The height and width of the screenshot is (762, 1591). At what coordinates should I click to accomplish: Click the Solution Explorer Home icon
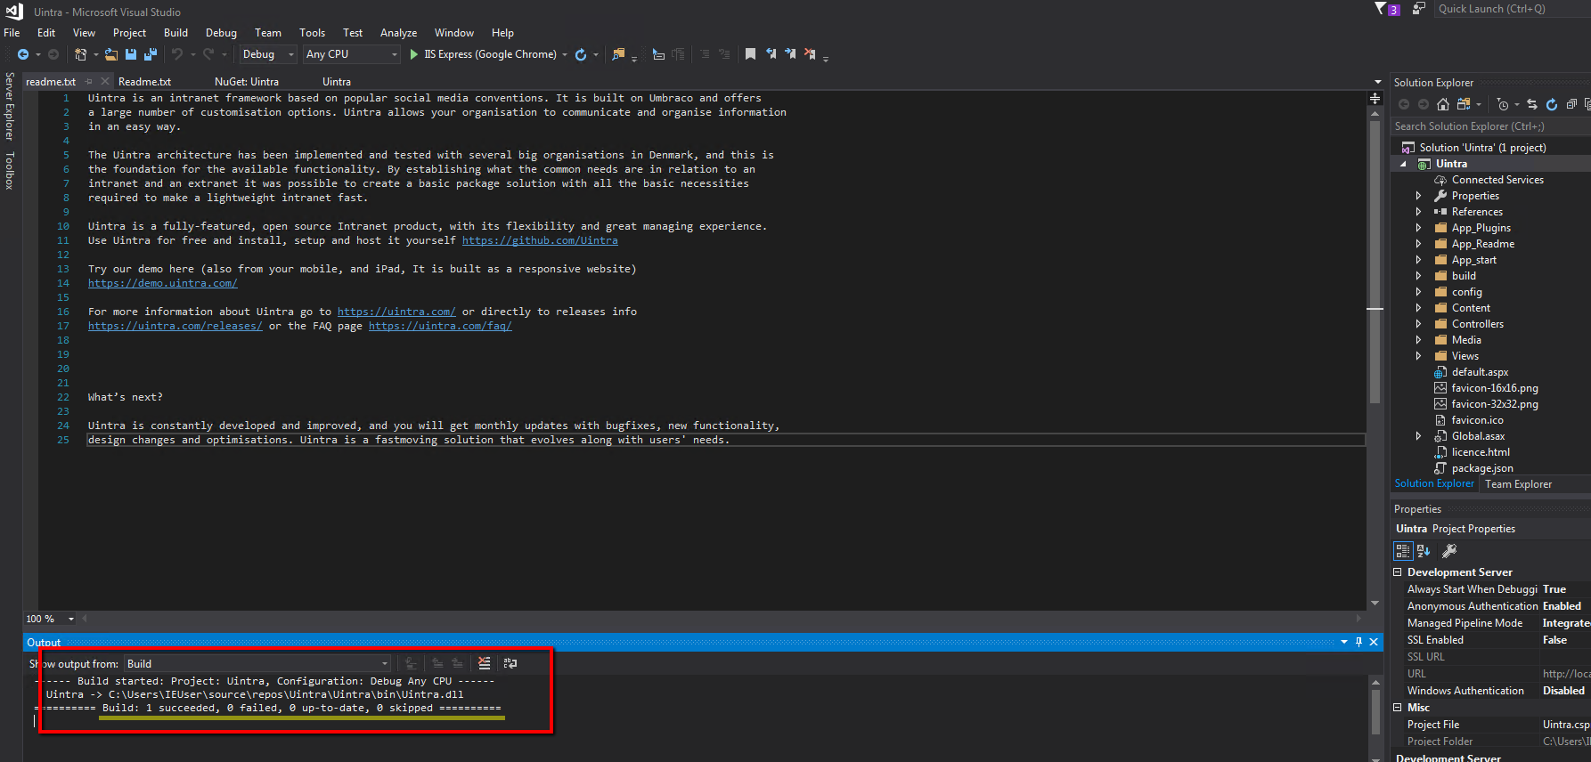tap(1443, 104)
